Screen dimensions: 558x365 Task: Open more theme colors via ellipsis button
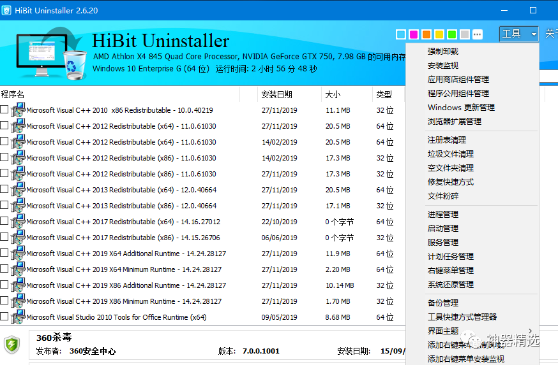[478, 34]
